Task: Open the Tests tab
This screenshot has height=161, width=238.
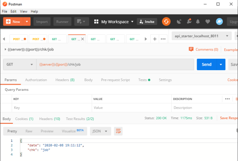Action: (x=144, y=80)
